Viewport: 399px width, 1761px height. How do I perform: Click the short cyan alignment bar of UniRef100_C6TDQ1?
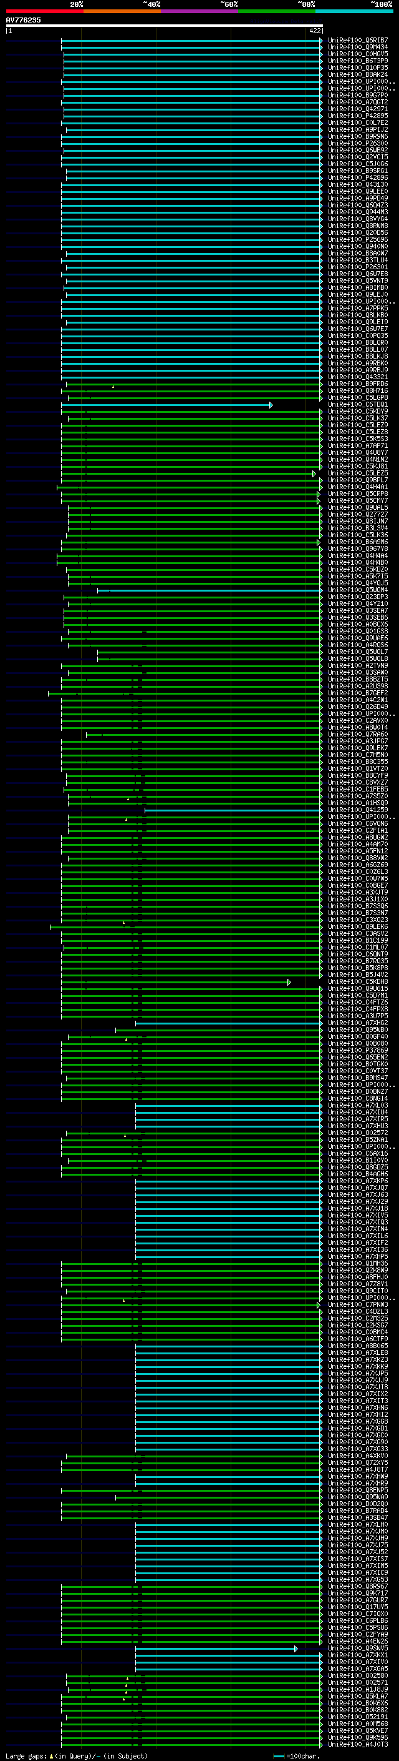tap(167, 405)
